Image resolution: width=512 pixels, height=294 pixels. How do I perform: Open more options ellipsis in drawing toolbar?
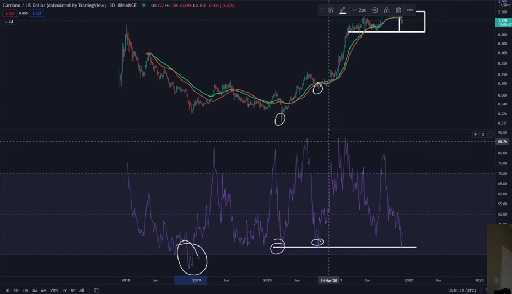coord(410,10)
